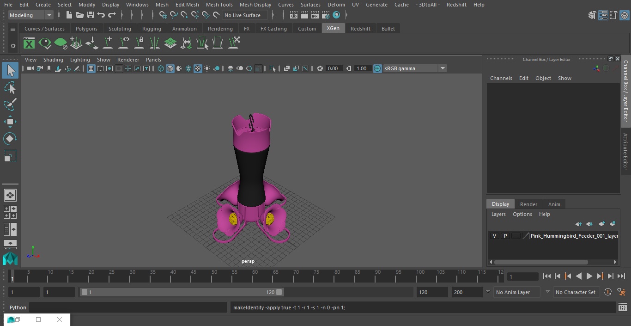Open the Render Settings clapboard icon
Viewport: 631px width, 326px height.
[x=326, y=15]
